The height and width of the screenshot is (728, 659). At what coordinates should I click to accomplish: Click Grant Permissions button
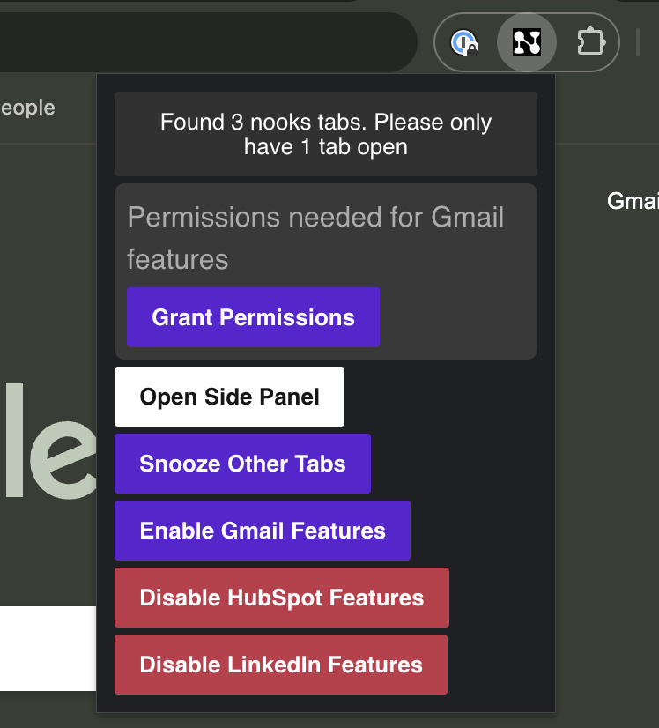point(253,317)
